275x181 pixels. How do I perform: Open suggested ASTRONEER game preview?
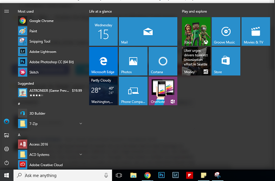point(50,93)
